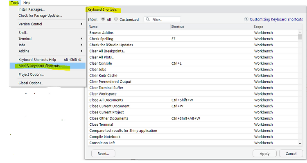Select Clear Terminal Buffer row
Viewport: 307px width, 163px height.
point(193,88)
